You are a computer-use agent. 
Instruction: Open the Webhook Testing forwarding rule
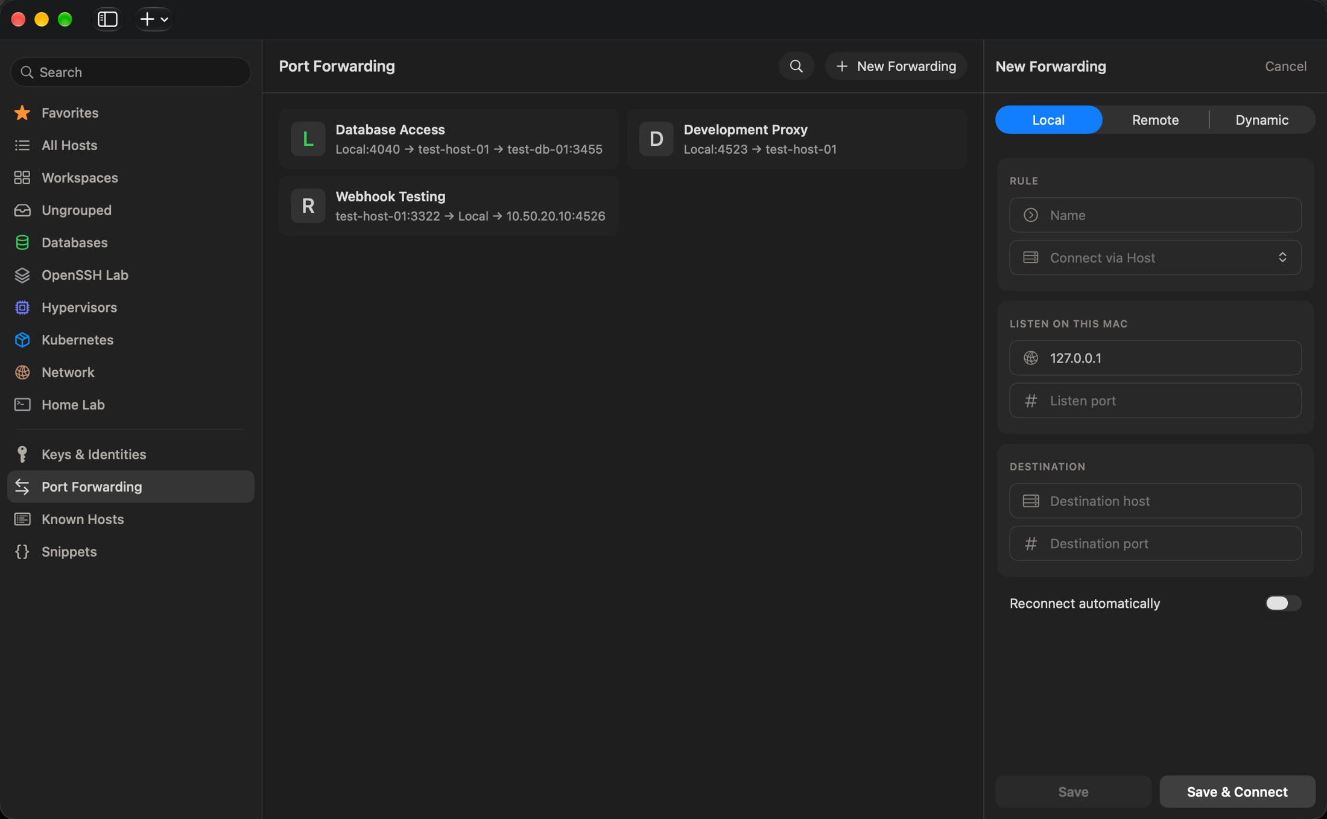point(449,206)
